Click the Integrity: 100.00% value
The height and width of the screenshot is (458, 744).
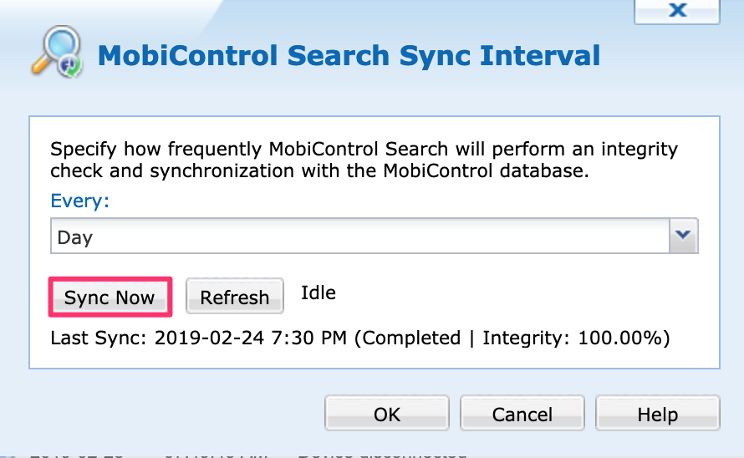pos(576,338)
